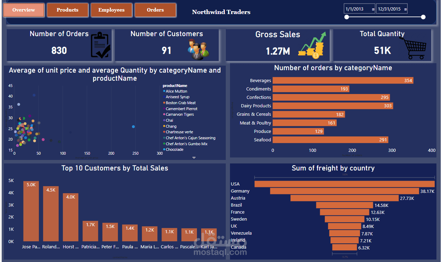Click the Germany funnel bar 38.17K
Screen dimensions: 441x262
(344, 191)
